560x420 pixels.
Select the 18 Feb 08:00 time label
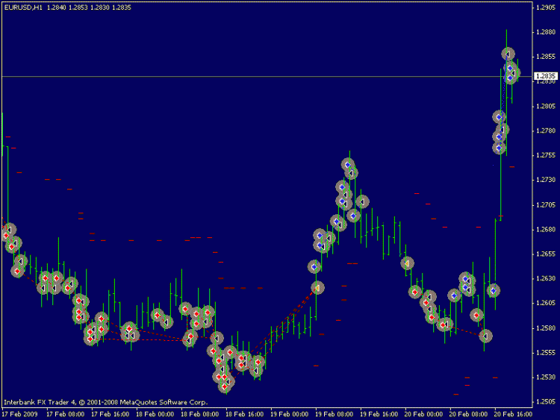[199, 414]
